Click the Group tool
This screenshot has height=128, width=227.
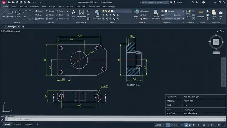pyautogui.click(x=188, y=14)
